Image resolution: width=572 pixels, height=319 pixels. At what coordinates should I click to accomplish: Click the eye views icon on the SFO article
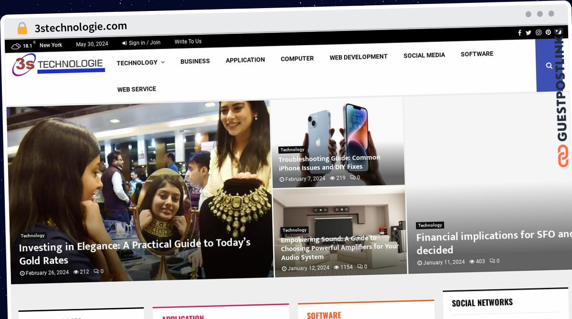[x=472, y=261]
